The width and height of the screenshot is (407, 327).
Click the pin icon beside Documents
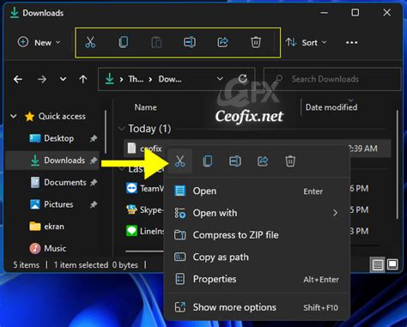tap(94, 183)
